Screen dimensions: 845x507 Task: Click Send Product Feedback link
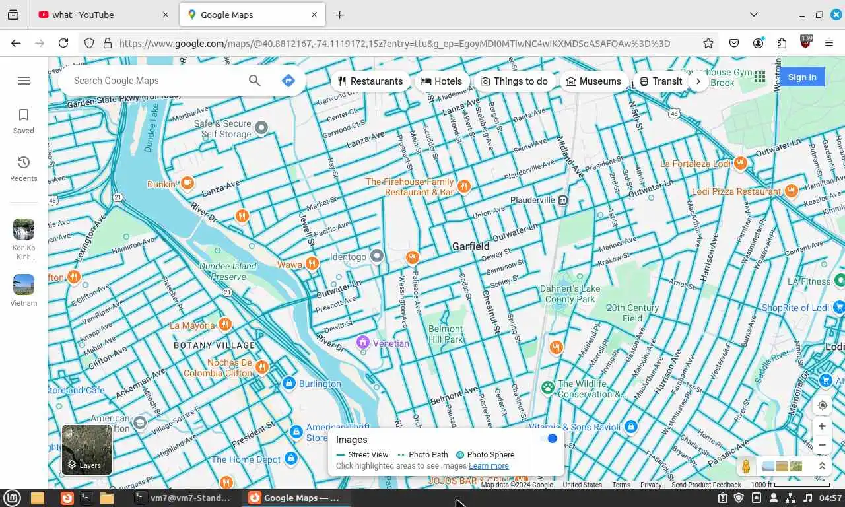706,485
